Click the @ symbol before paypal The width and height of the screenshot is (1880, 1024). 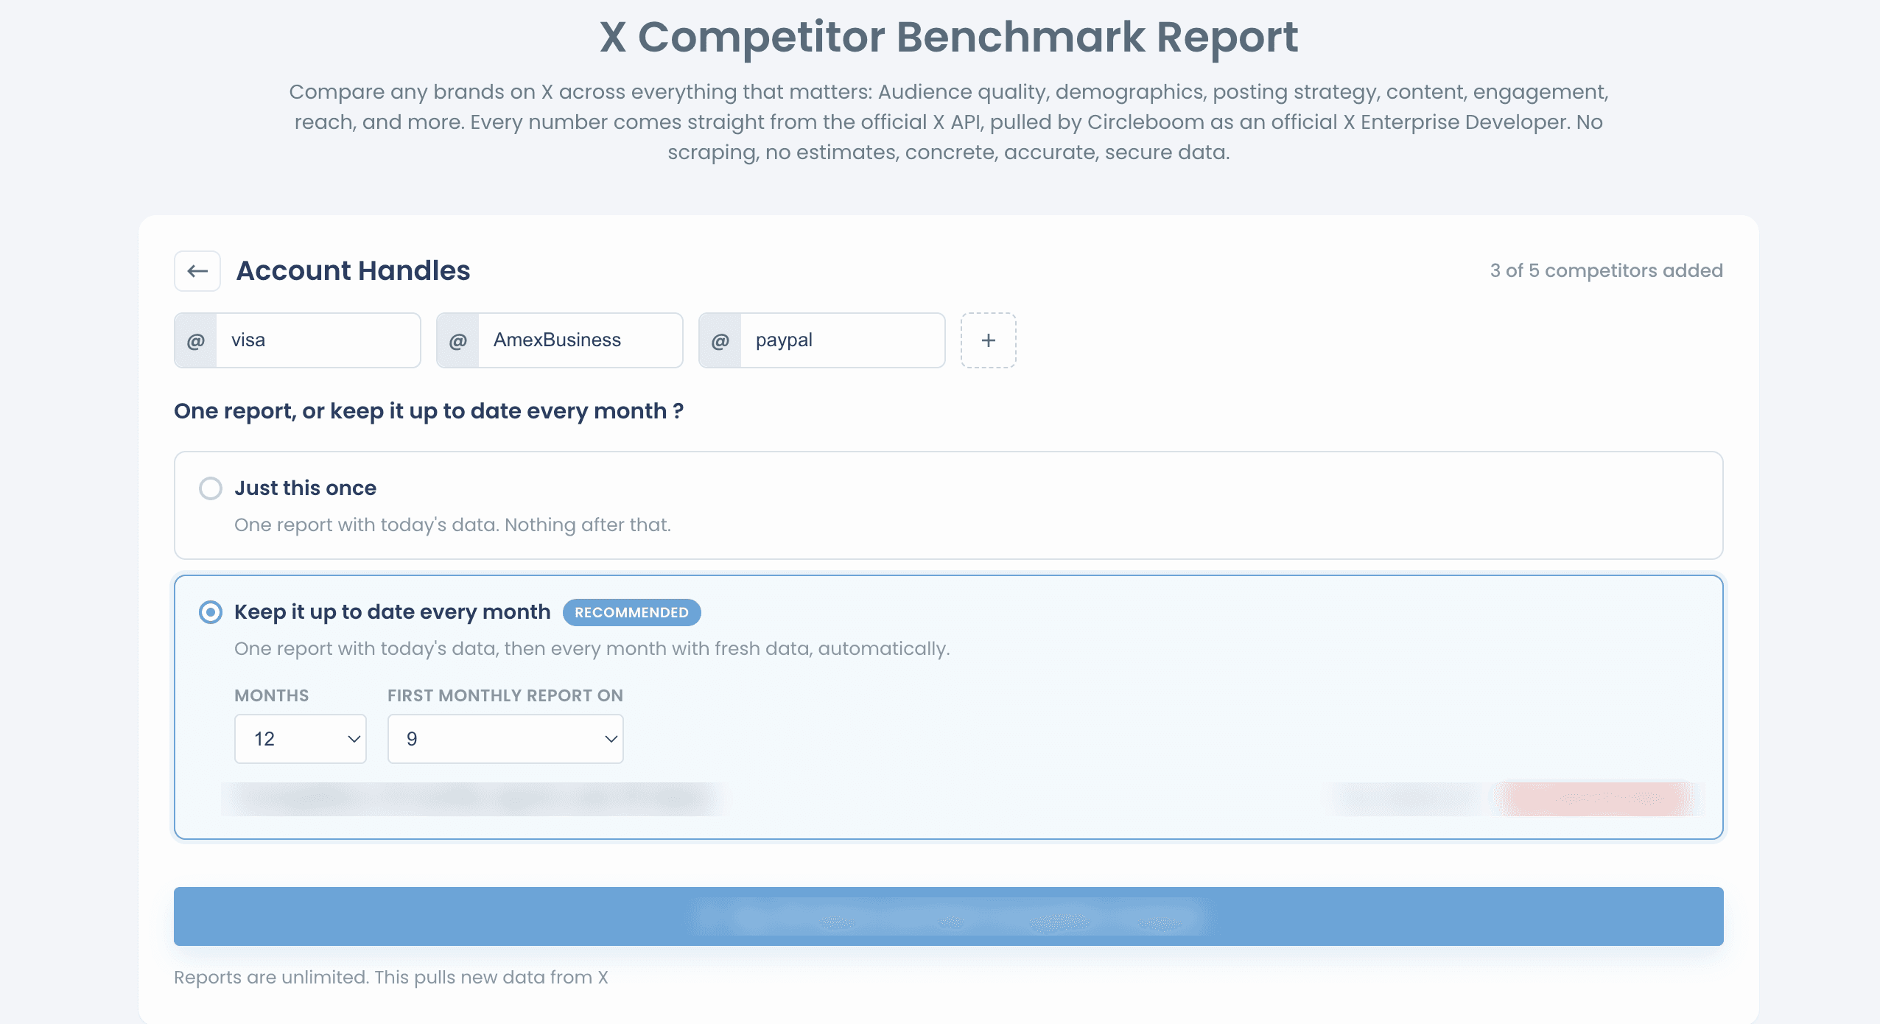pyautogui.click(x=720, y=340)
